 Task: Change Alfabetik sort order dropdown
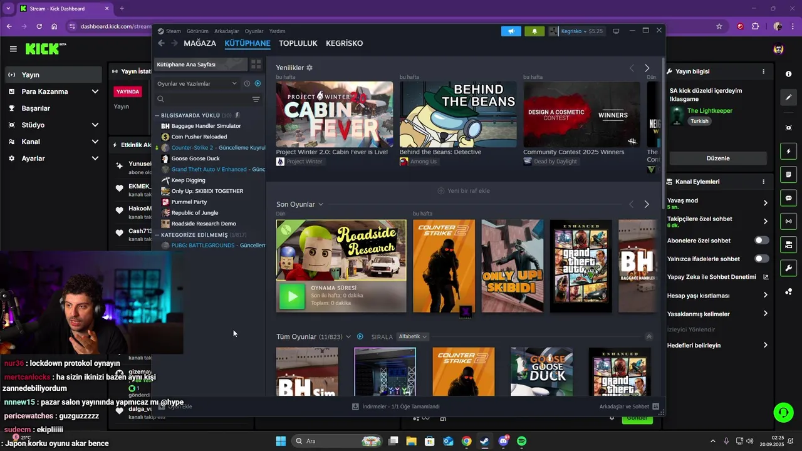[413, 336]
